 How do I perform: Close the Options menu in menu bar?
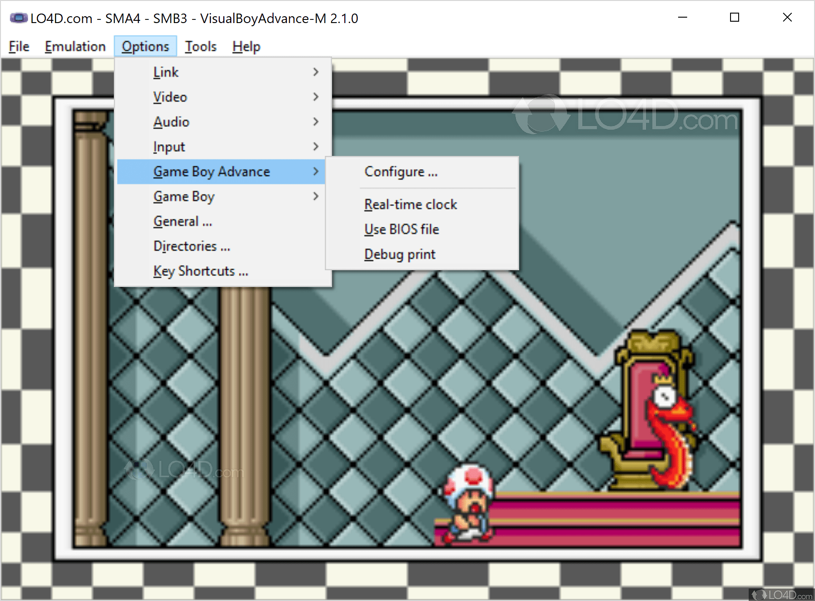145,47
